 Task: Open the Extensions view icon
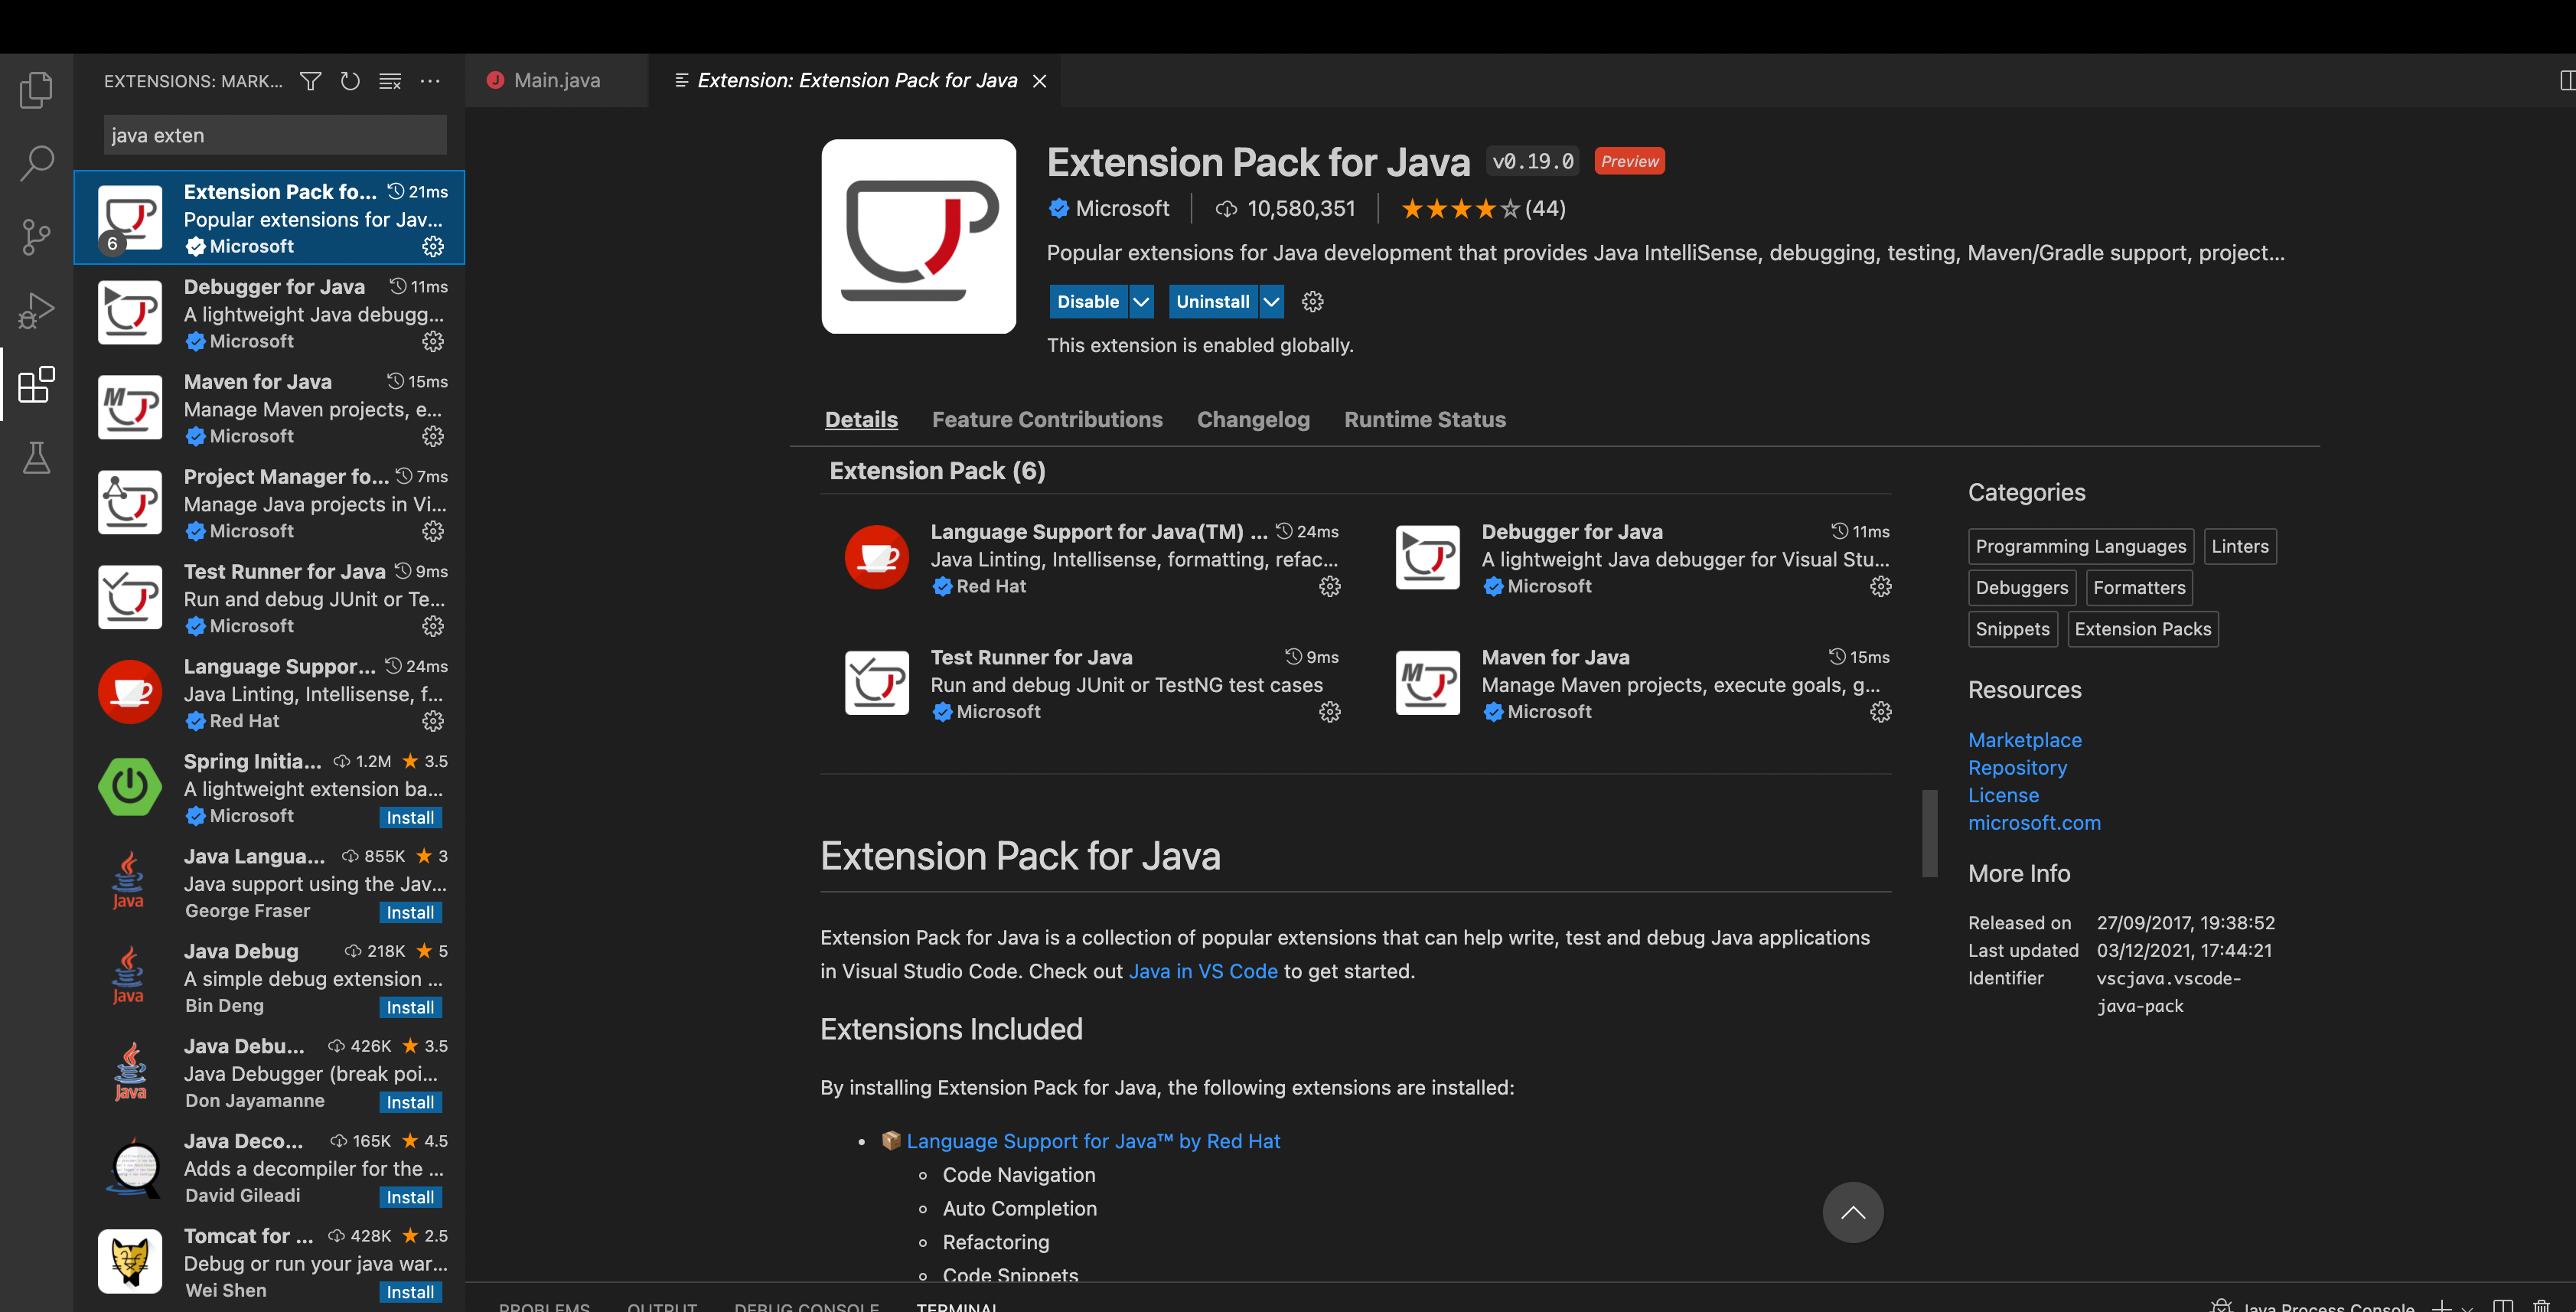point(36,385)
